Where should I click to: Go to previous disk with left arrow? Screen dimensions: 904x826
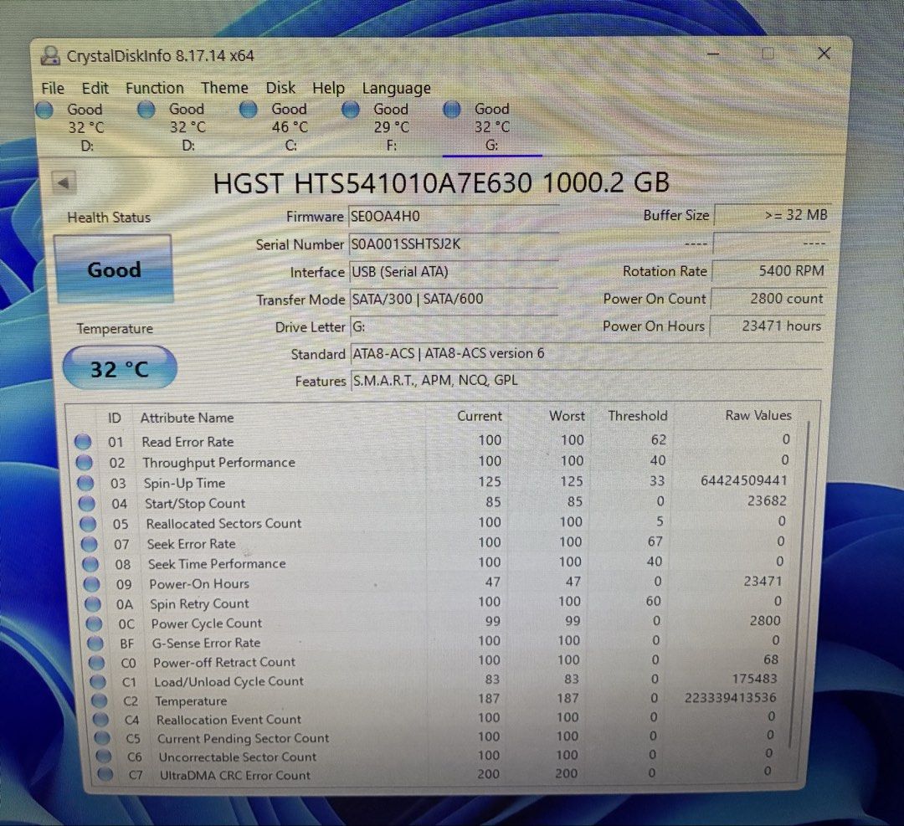coord(64,183)
